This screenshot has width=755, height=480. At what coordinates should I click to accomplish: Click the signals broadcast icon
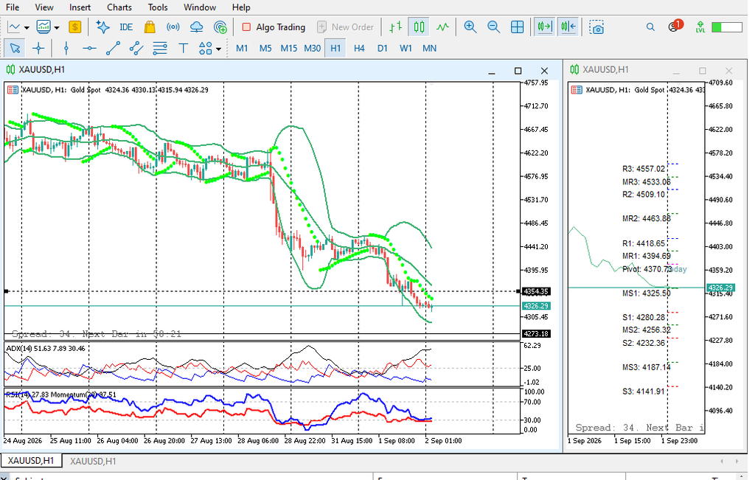(x=173, y=27)
